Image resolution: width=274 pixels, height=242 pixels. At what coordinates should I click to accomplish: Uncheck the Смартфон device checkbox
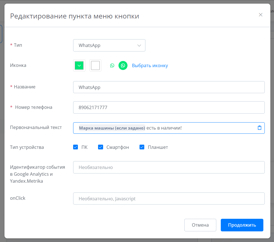[101, 147]
